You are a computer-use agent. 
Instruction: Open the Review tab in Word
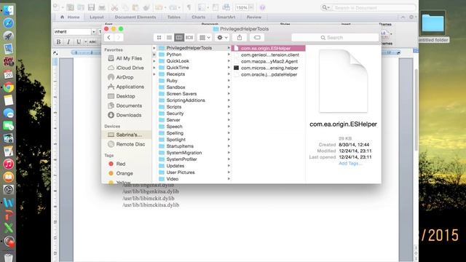254,17
